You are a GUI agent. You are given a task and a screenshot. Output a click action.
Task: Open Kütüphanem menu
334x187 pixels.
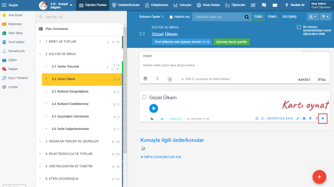coord(156,5)
